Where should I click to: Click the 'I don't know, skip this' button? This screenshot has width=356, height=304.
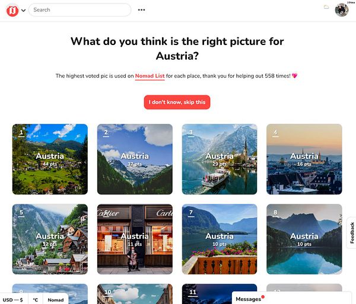[177, 103]
